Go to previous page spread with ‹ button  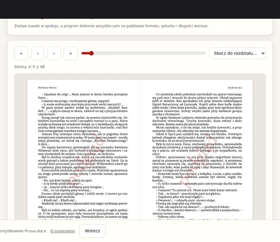coord(38,53)
